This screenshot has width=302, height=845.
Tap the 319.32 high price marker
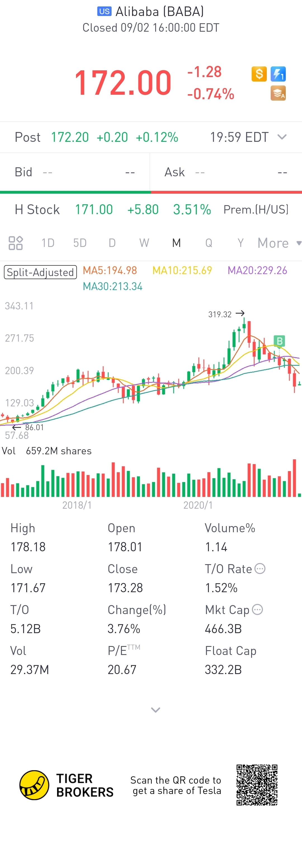226,314
